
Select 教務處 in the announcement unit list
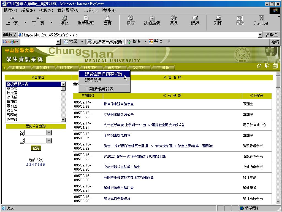12,97
